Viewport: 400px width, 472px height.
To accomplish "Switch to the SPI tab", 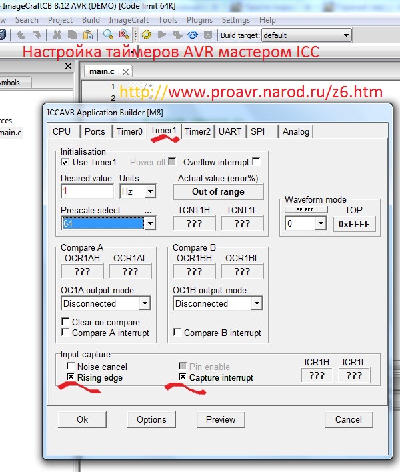I will pyautogui.click(x=257, y=131).
